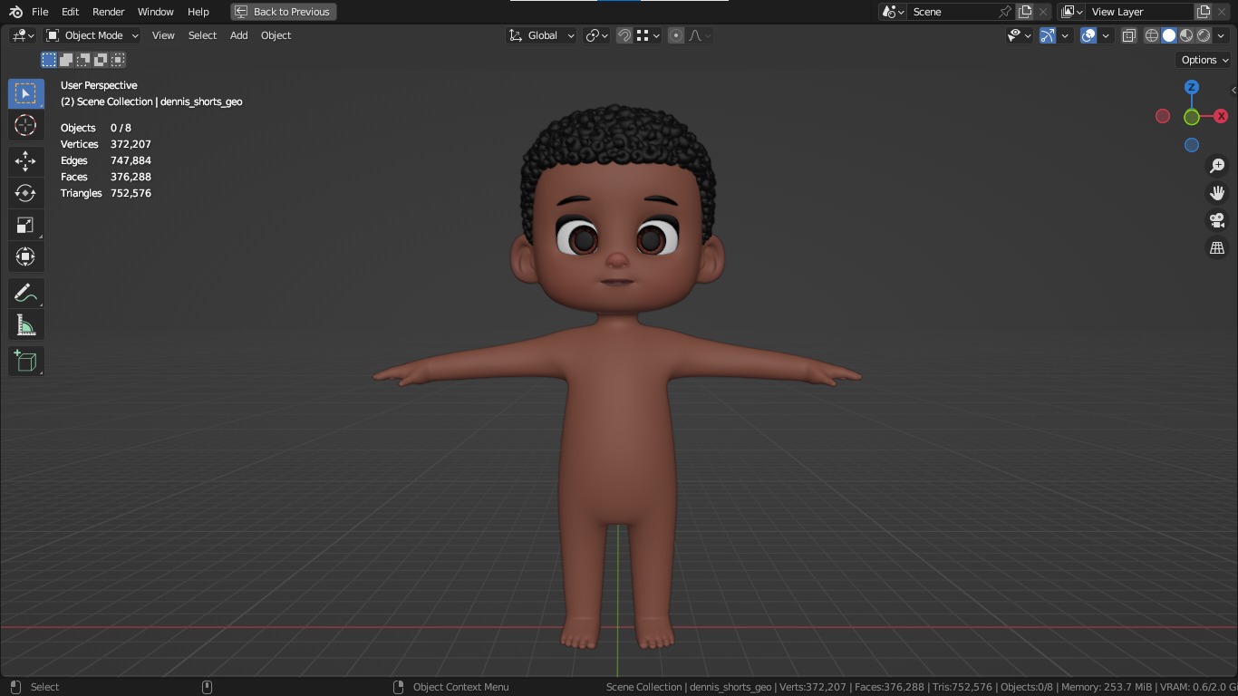Open the Help menu

click(x=198, y=12)
